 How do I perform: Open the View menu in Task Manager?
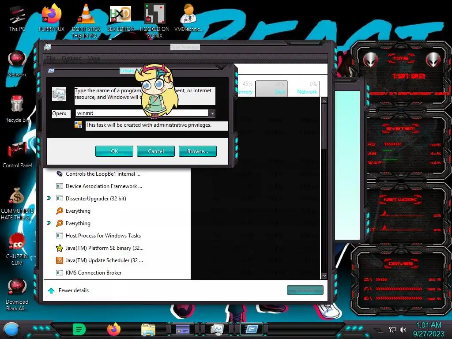tap(94, 58)
